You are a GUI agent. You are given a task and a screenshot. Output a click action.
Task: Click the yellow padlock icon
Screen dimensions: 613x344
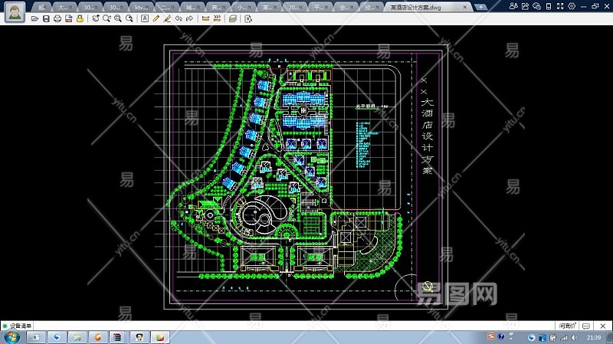[x=80, y=18]
